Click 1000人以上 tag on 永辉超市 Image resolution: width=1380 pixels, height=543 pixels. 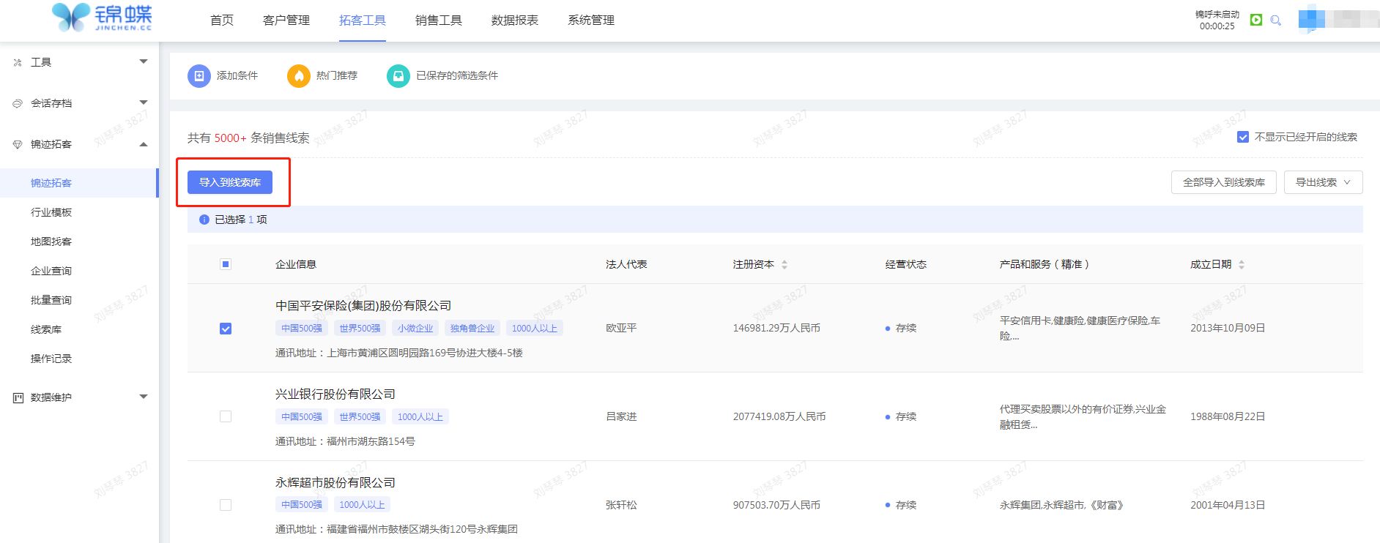click(362, 505)
